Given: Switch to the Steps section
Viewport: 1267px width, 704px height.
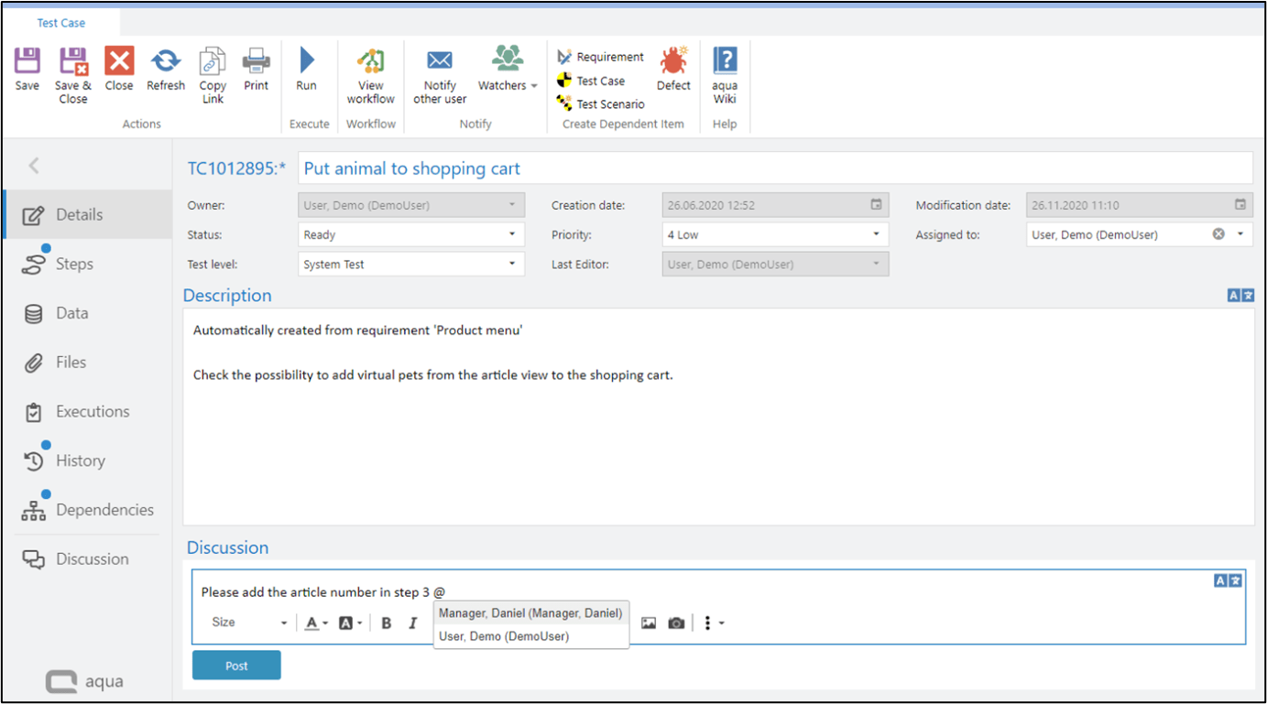Looking at the screenshot, I should click(x=74, y=264).
